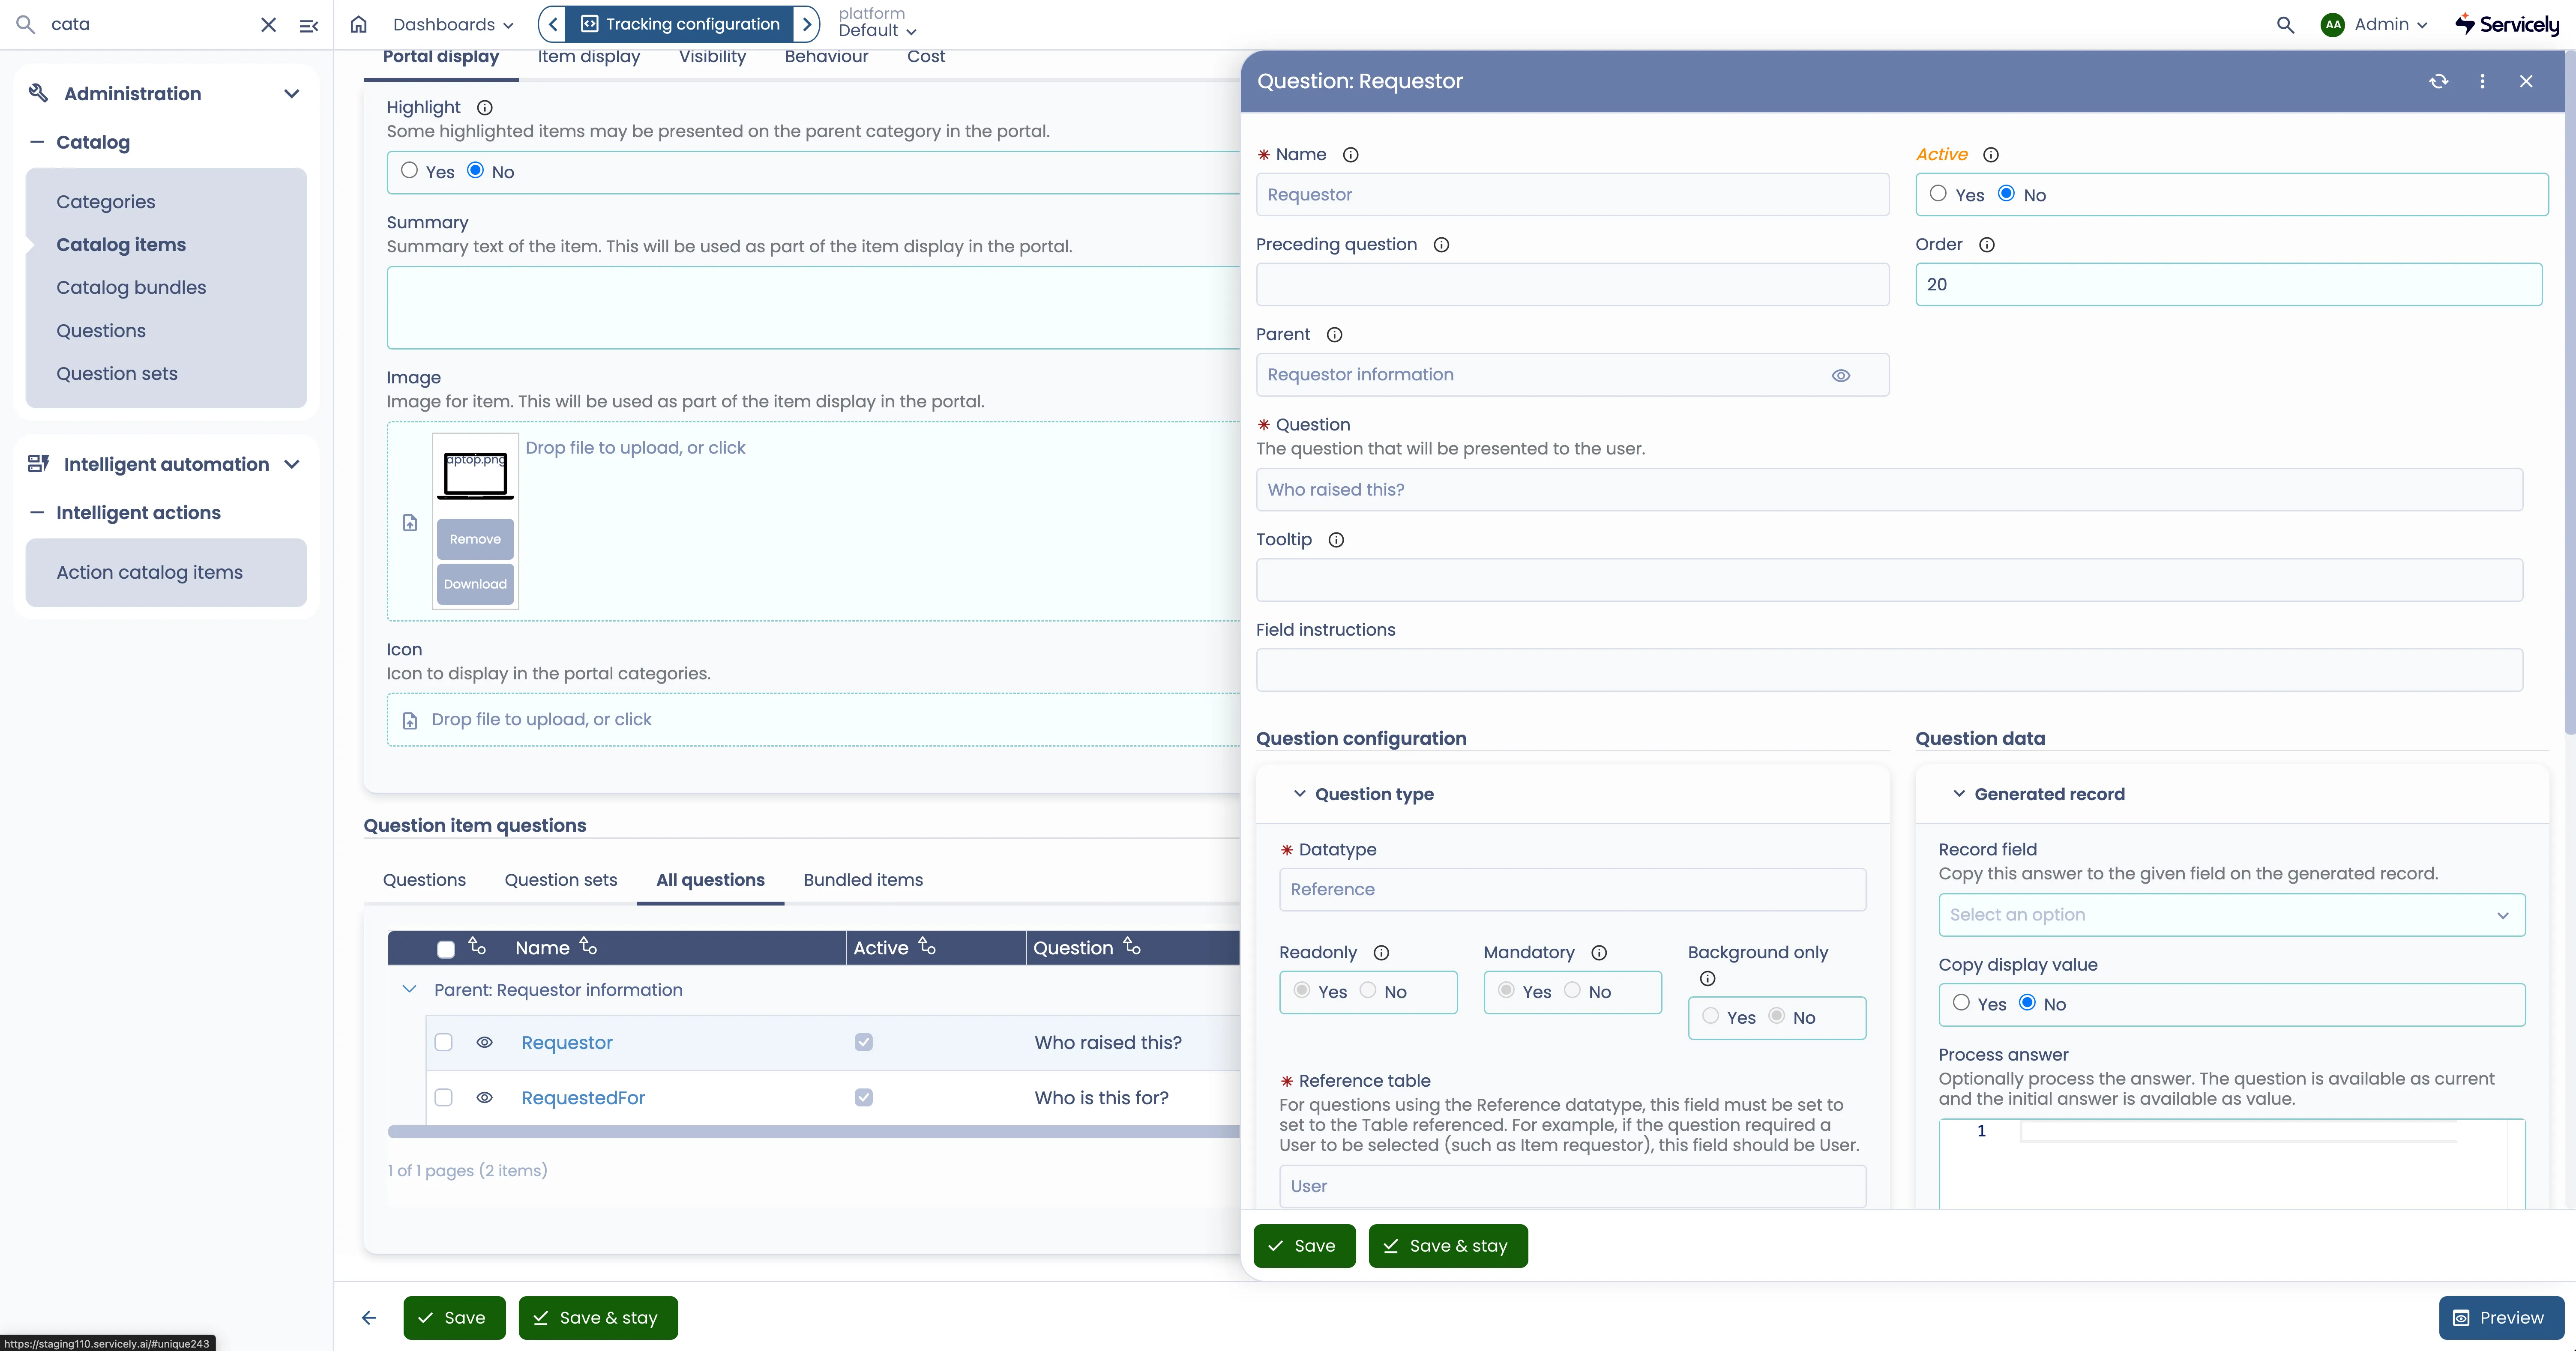Download the uploaded laptop image
Screen dimensions: 2576x1351
(475, 584)
